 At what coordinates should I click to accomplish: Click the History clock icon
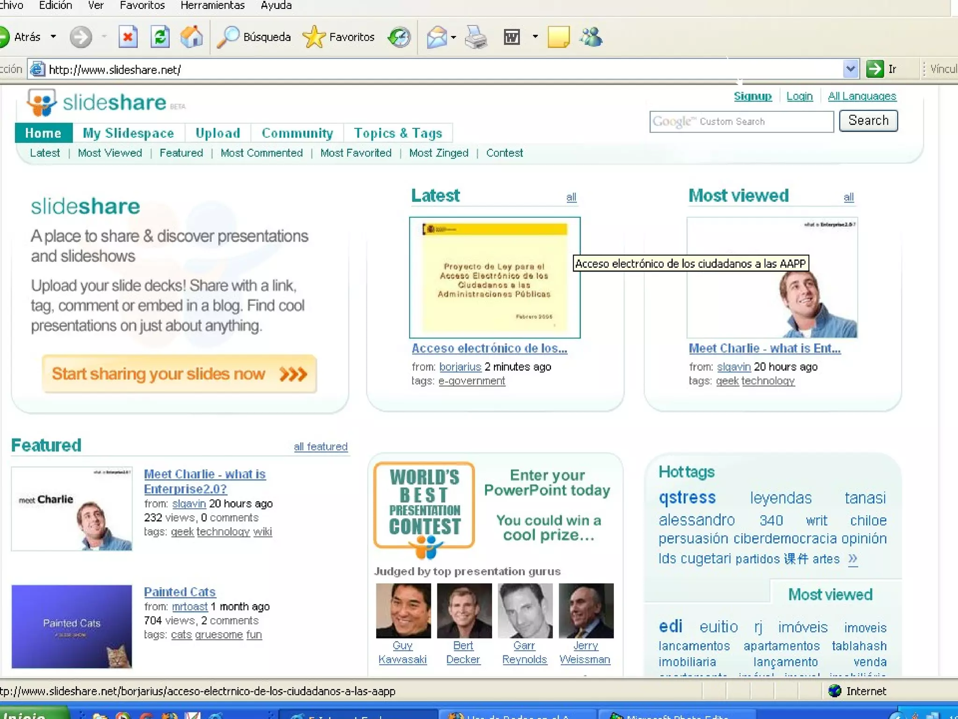tap(399, 37)
